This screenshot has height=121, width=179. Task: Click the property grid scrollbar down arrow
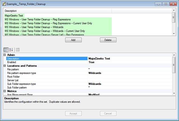174,94
